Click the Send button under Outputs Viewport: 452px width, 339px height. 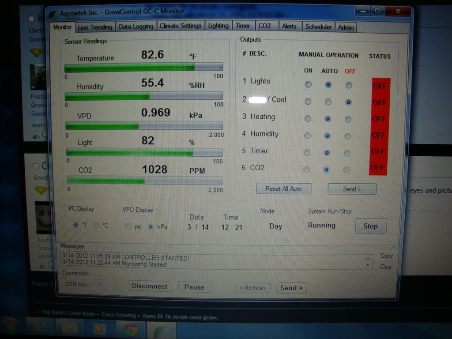352,189
